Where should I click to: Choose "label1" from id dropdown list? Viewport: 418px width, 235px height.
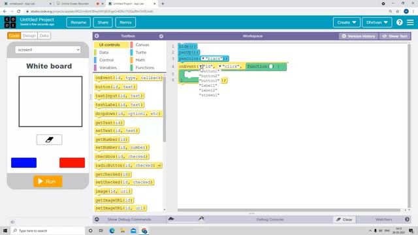coord(208,86)
